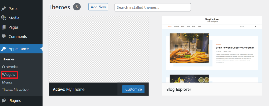269x106 pixels.
Task: Click the Plugins plug icon
Action: [4, 101]
